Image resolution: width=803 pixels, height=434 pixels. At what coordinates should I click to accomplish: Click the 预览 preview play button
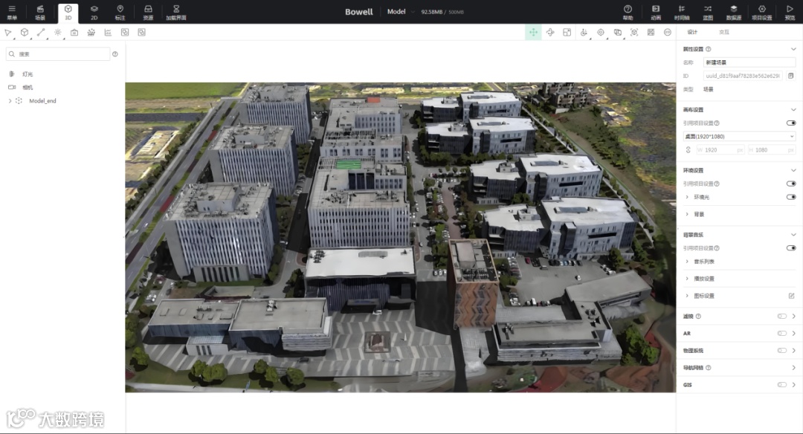790,12
